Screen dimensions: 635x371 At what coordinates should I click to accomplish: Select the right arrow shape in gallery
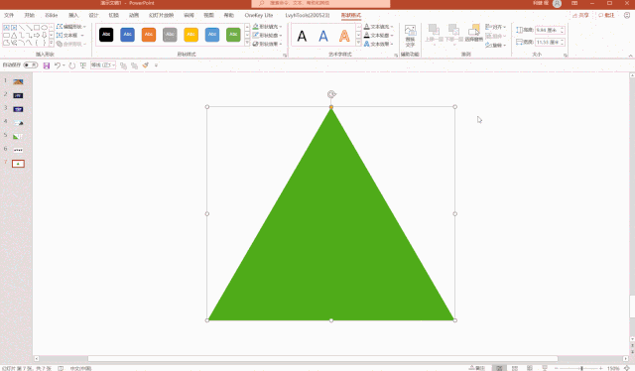click(37, 36)
